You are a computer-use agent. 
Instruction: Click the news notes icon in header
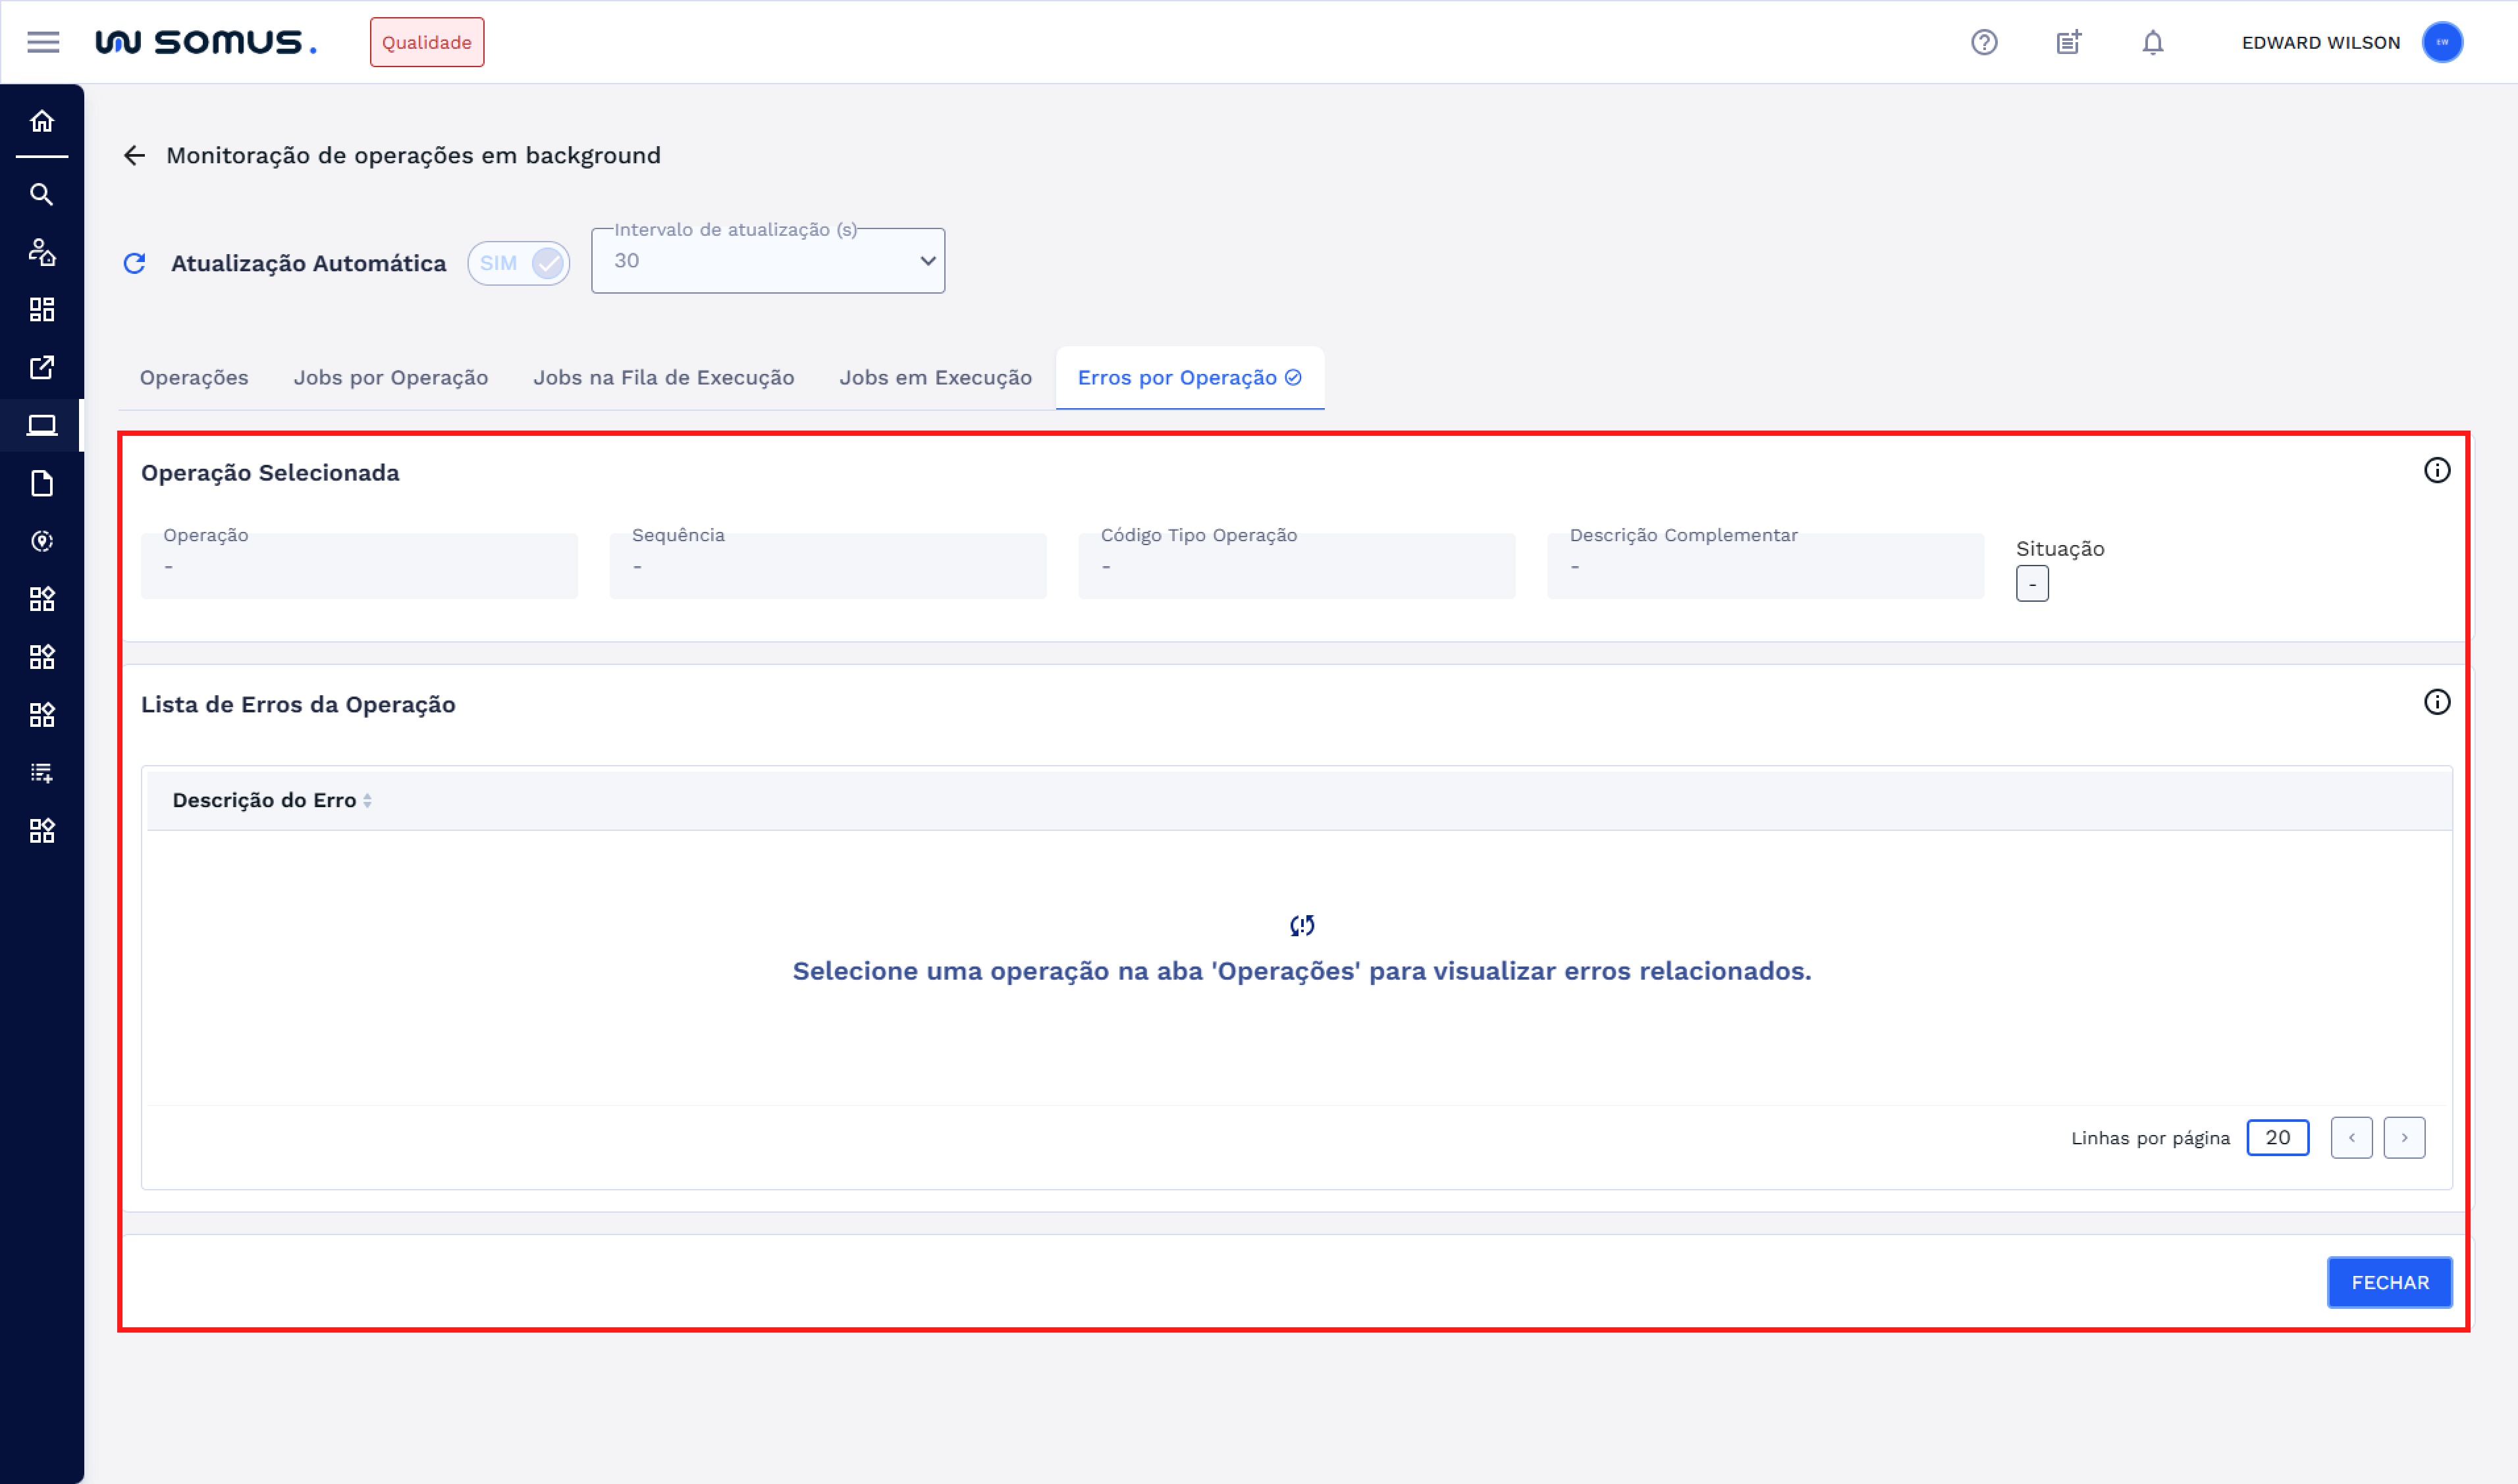click(2068, 42)
